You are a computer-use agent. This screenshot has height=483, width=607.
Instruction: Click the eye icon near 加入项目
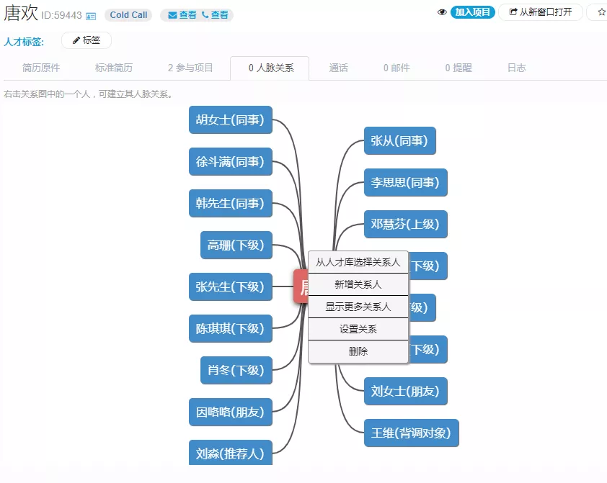[x=442, y=12]
